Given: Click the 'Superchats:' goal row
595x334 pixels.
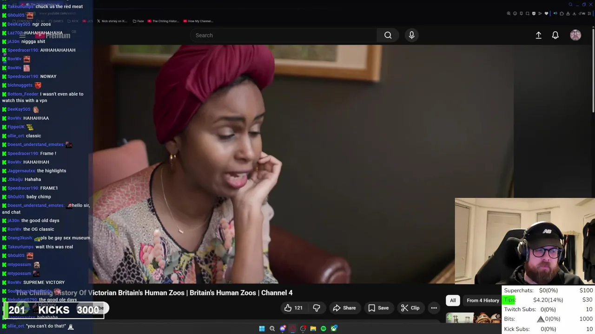Looking at the screenshot, I should [549, 290].
